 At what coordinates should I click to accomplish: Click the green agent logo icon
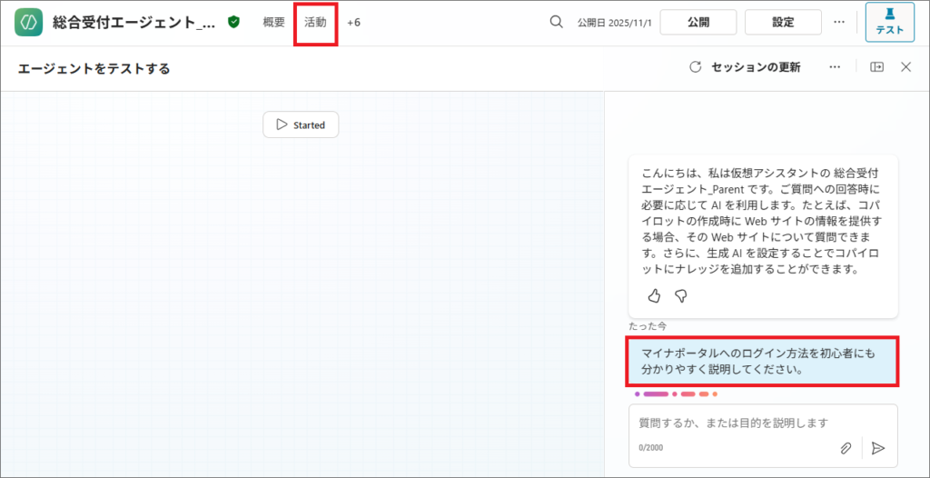[29, 22]
